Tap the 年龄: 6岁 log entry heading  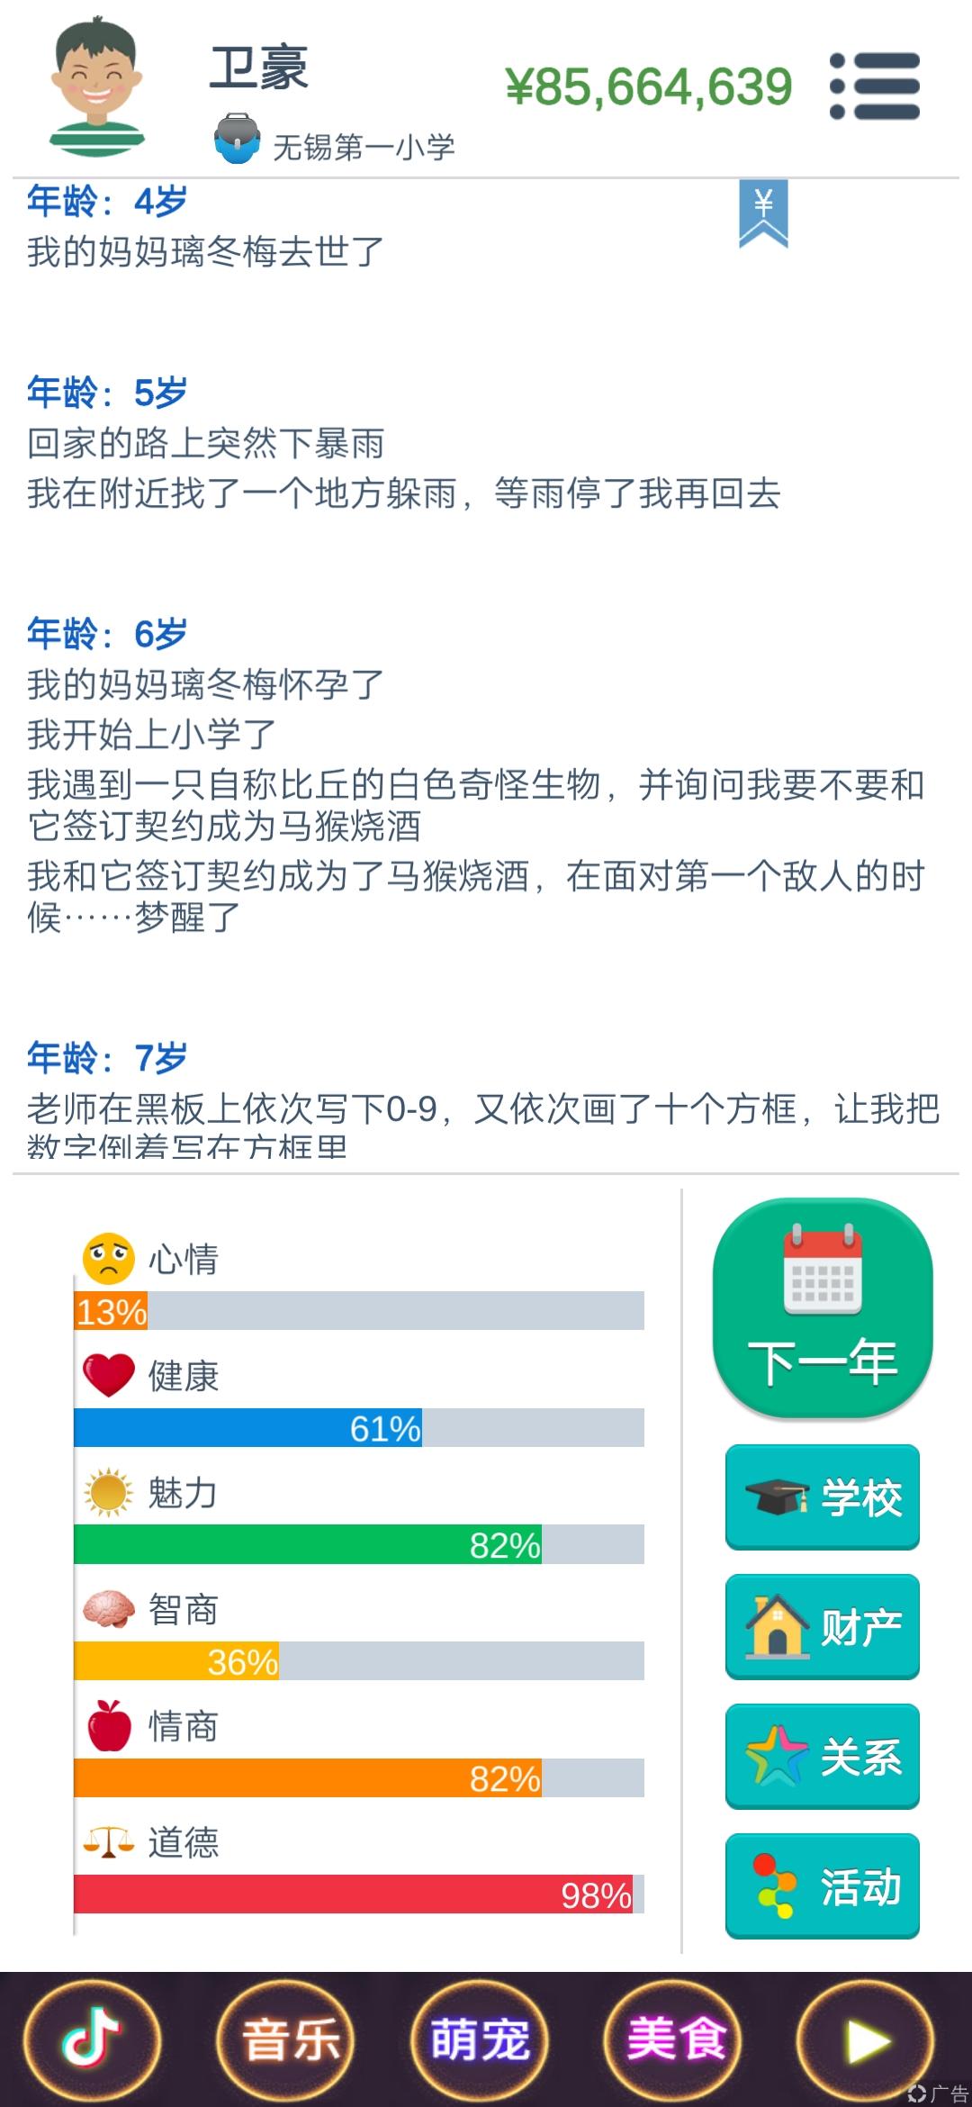coord(107,634)
